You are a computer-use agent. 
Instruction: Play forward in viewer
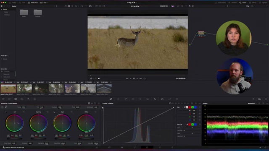(137, 78)
